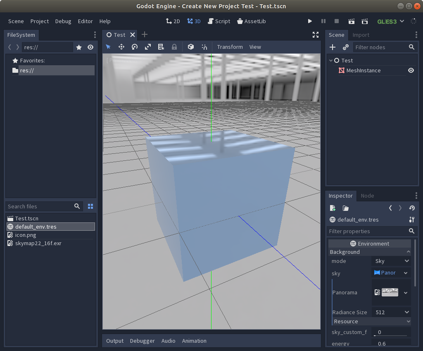Open the Debugger bottom panel
Screen dimensions: 423x351
tap(143, 341)
